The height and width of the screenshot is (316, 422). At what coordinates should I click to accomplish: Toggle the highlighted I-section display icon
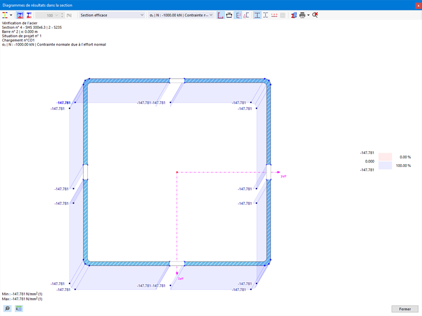click(257, 15)
